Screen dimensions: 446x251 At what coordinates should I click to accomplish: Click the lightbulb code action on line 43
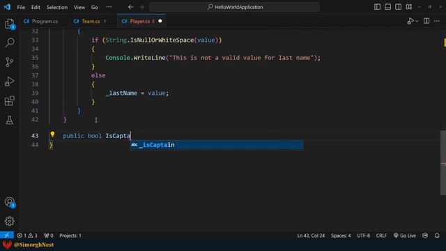pos(52,135)
